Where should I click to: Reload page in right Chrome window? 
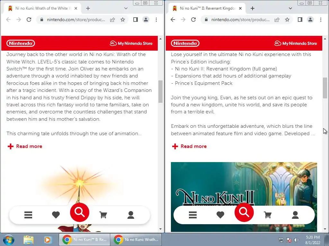193,20
